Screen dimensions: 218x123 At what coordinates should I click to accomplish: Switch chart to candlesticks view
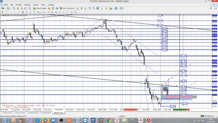pos(82,8)
